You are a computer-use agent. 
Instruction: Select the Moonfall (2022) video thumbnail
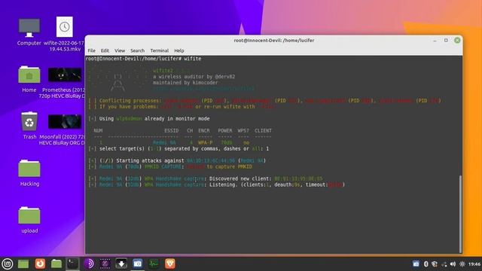(65, 122)
